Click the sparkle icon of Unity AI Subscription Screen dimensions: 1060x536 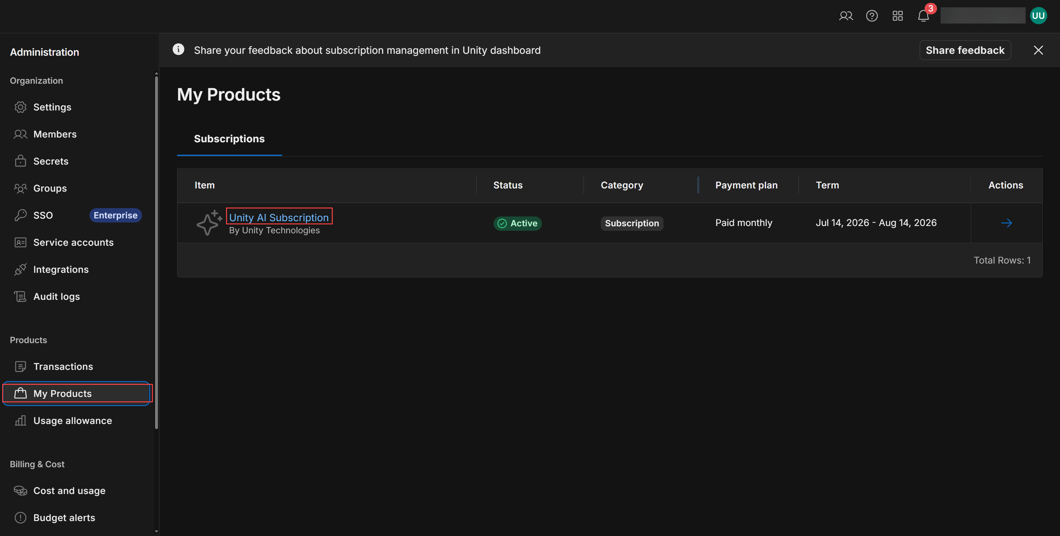[x=209, y=222]
